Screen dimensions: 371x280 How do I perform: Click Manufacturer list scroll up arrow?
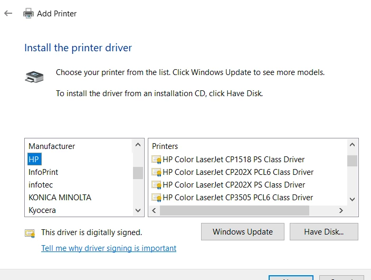[x=138, y=145]
